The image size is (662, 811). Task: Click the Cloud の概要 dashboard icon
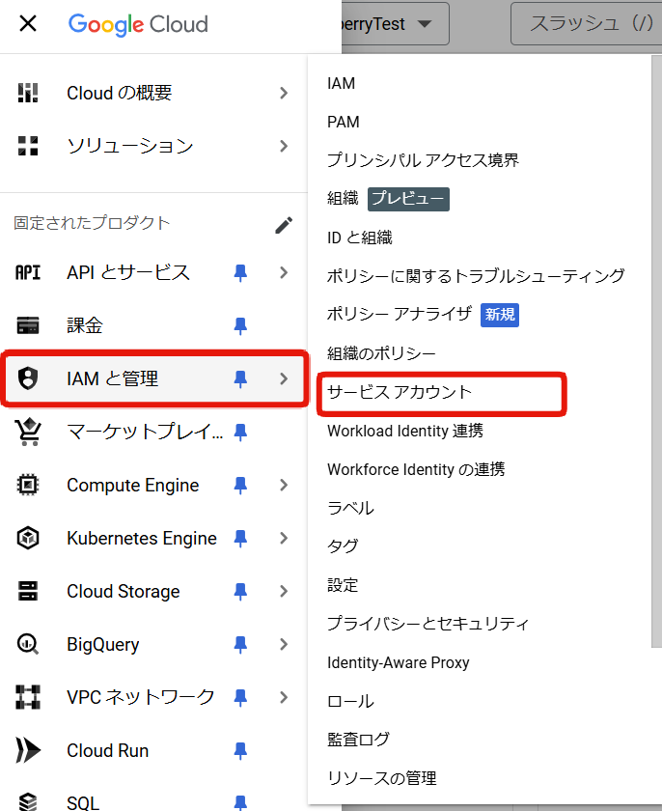[x=28, y=93]
